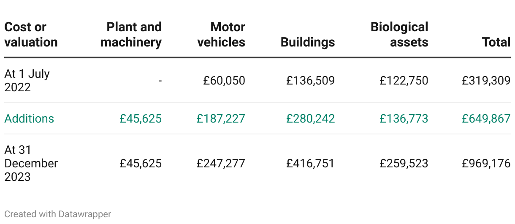Select the 'Buildings' column header
The height and width of the screenshot is (224, 515).
click(x=308, y=42)
